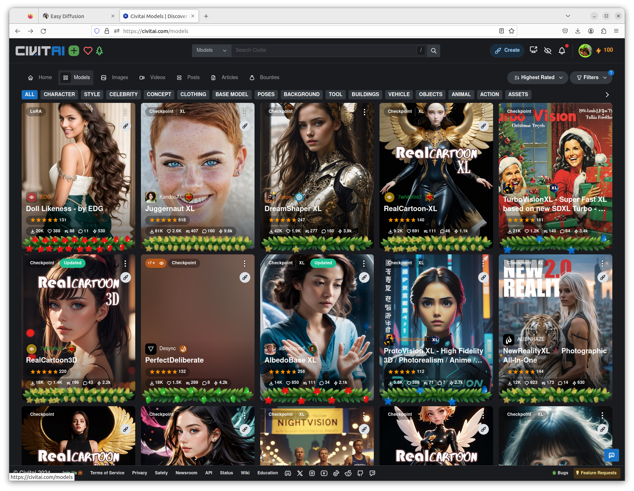Open the three-dot menu on DreamShaper XL card
This screenshot has height=491, width=634.
click(x=364, y=112)
